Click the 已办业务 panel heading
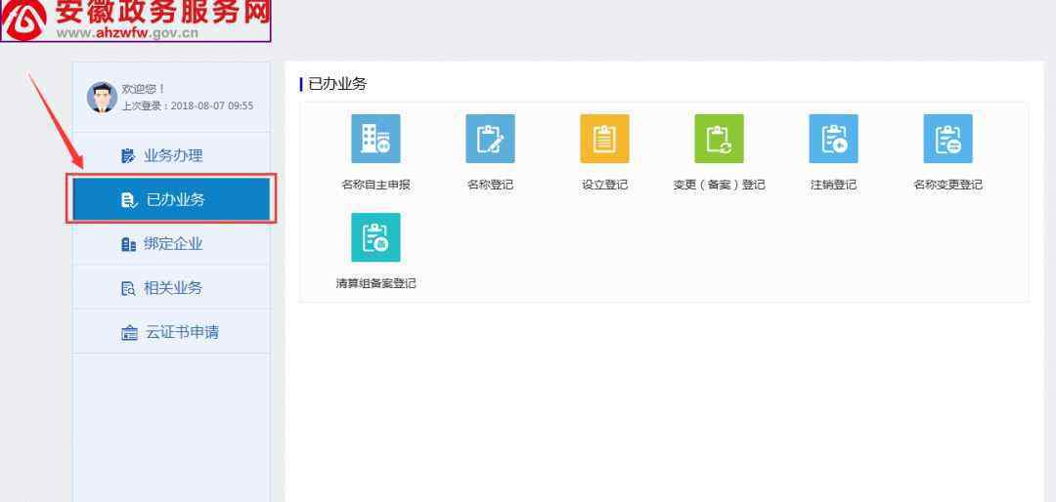 (x=337, y=84)
